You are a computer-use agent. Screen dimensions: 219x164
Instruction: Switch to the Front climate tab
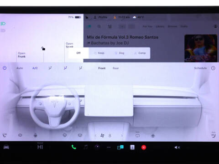click(102, 68)
